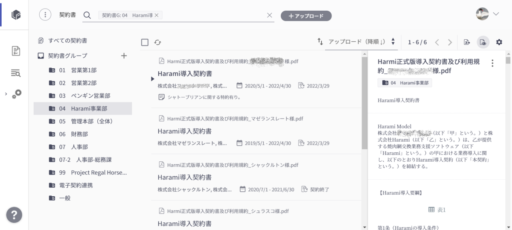Open the first Harami導入契約書 entry
The width and height of the screenshot is (512, 230).
tap(185, 73)
